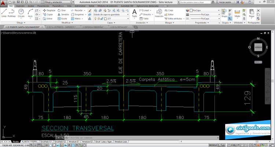The image size is (275, 147).
Task: Toggle the MODELO space status button
Action: (213, 145)
